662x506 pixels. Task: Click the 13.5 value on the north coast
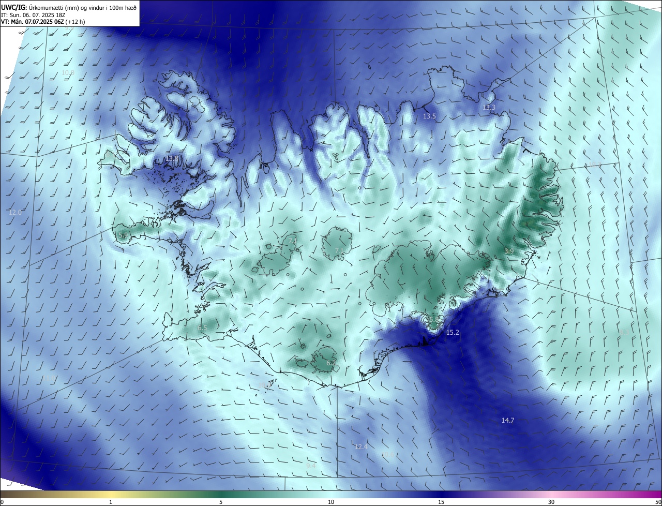[429, 116]
